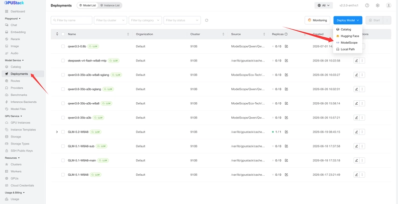
Task: Click the refresh icon beside status filter
Action: pos(206,20)
